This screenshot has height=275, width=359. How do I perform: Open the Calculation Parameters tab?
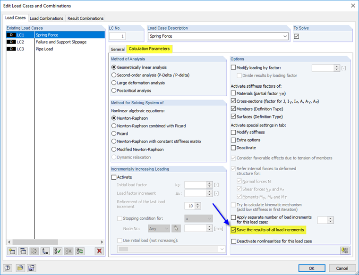149,49
